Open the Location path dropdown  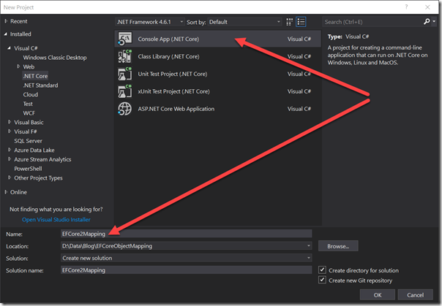coord(308,246)
